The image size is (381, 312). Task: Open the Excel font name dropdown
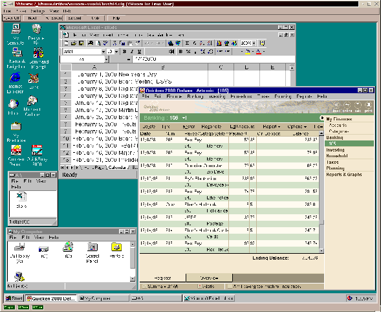[x=103, y=52]
